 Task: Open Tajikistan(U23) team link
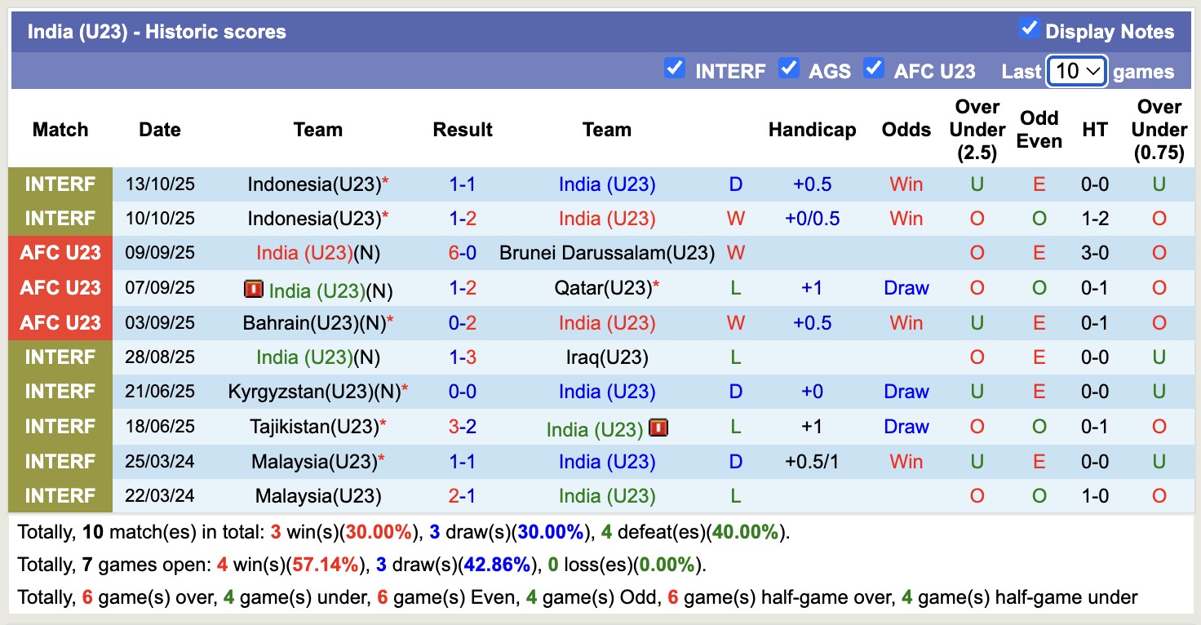313,427
